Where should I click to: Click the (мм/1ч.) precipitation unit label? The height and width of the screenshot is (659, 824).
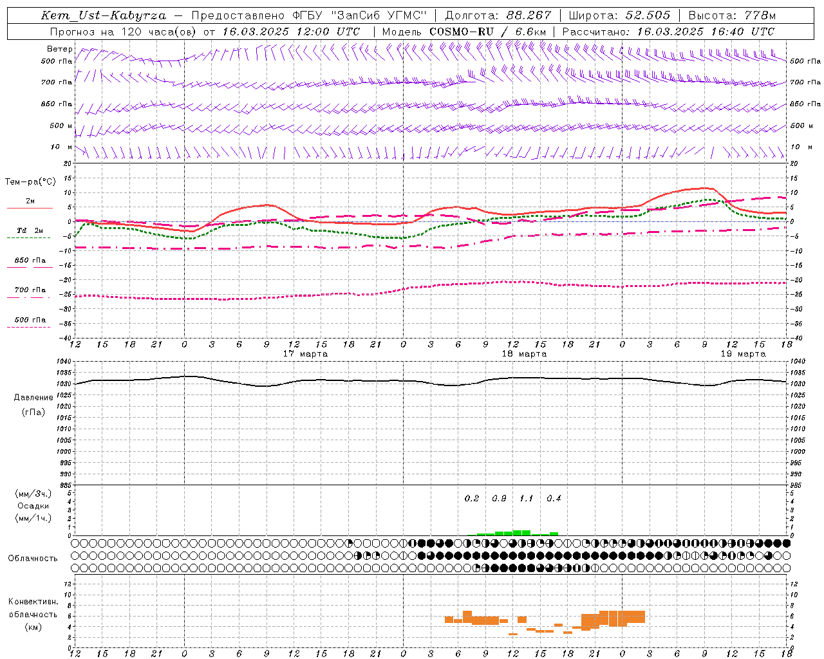pos(33,518)
